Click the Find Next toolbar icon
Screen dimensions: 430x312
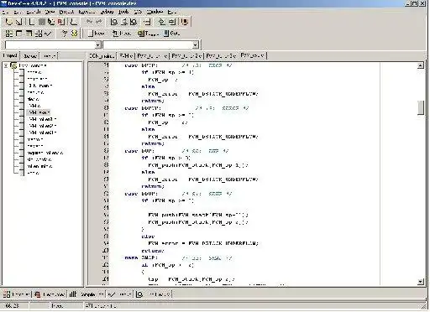134,22
